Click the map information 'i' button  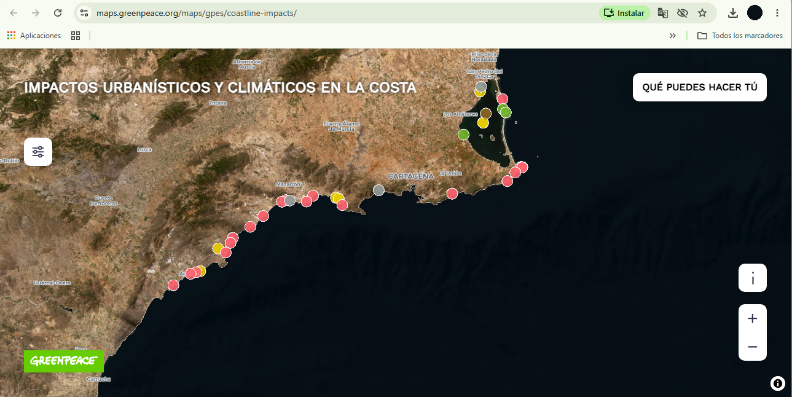coord(753,278)
